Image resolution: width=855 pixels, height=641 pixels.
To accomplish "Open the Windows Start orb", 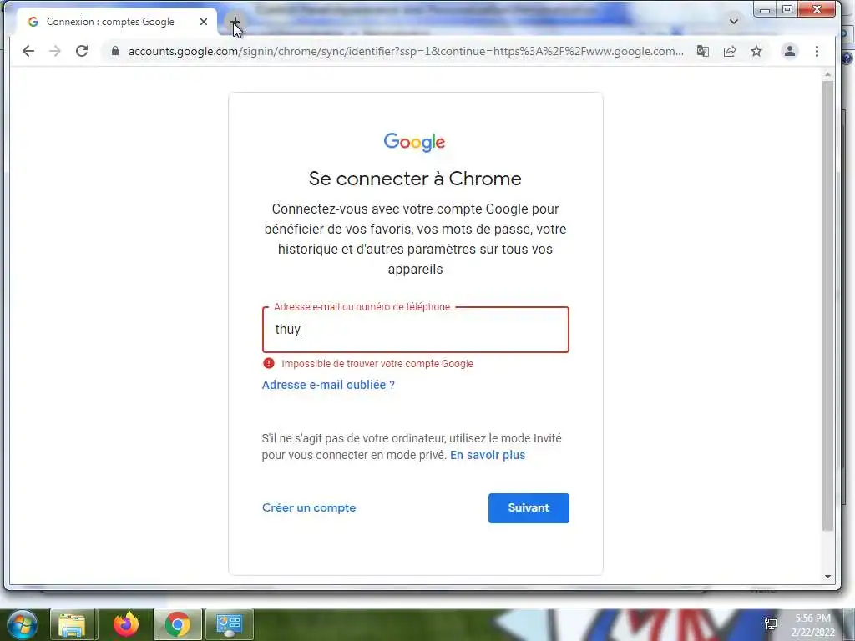I will 21,624.
